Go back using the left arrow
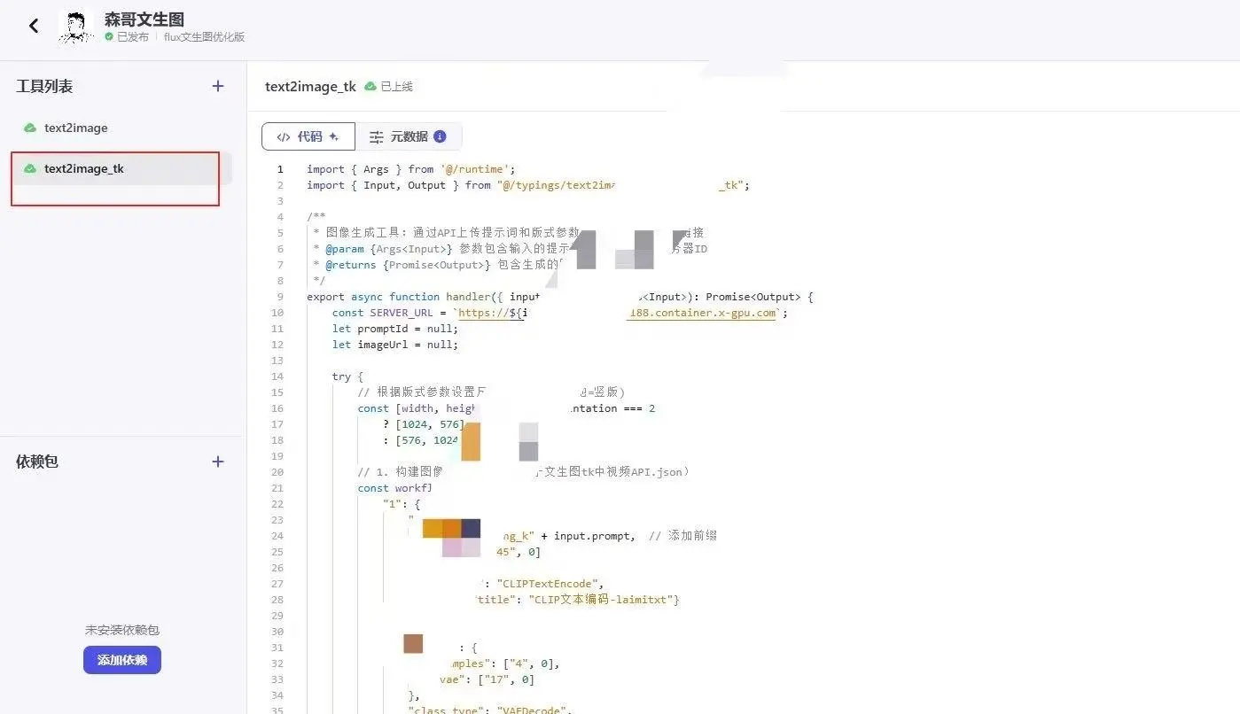 coord(34,26)
